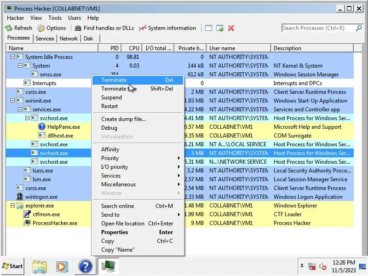Open Properties from the context menu
This screenshot has width=368, height=276.
tap(138, 232)
